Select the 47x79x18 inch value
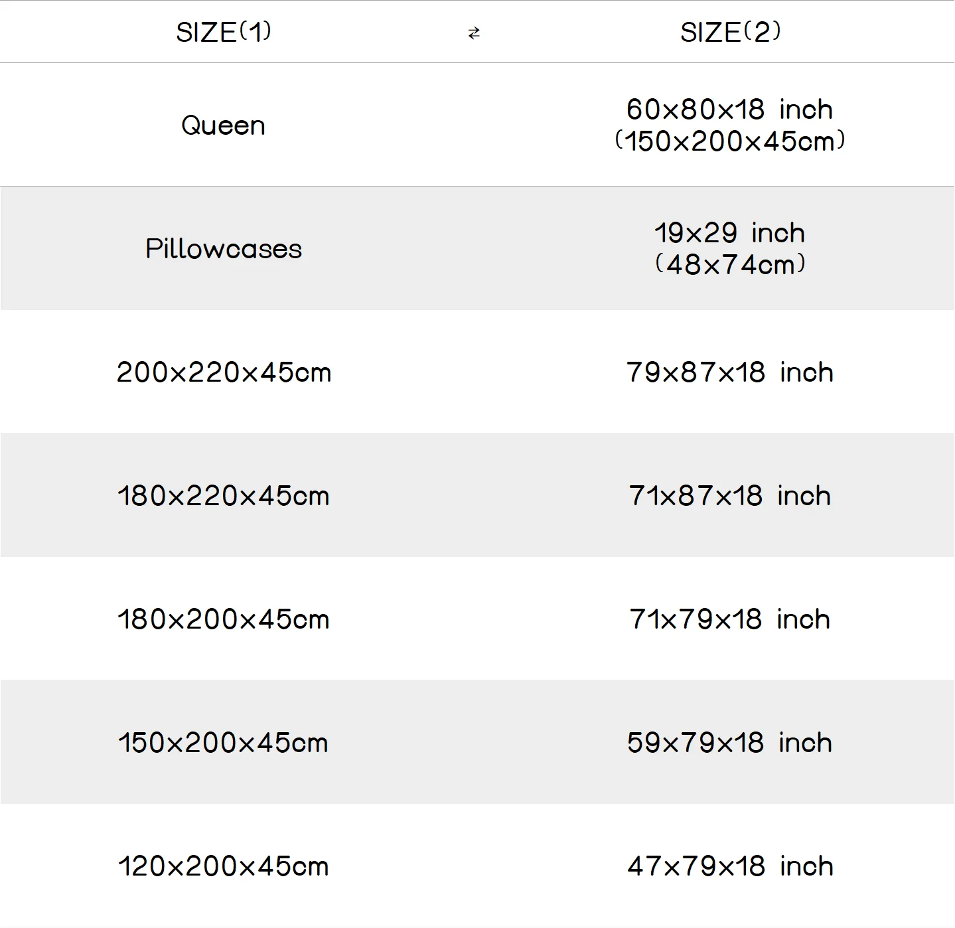 [x=729, y=866]
